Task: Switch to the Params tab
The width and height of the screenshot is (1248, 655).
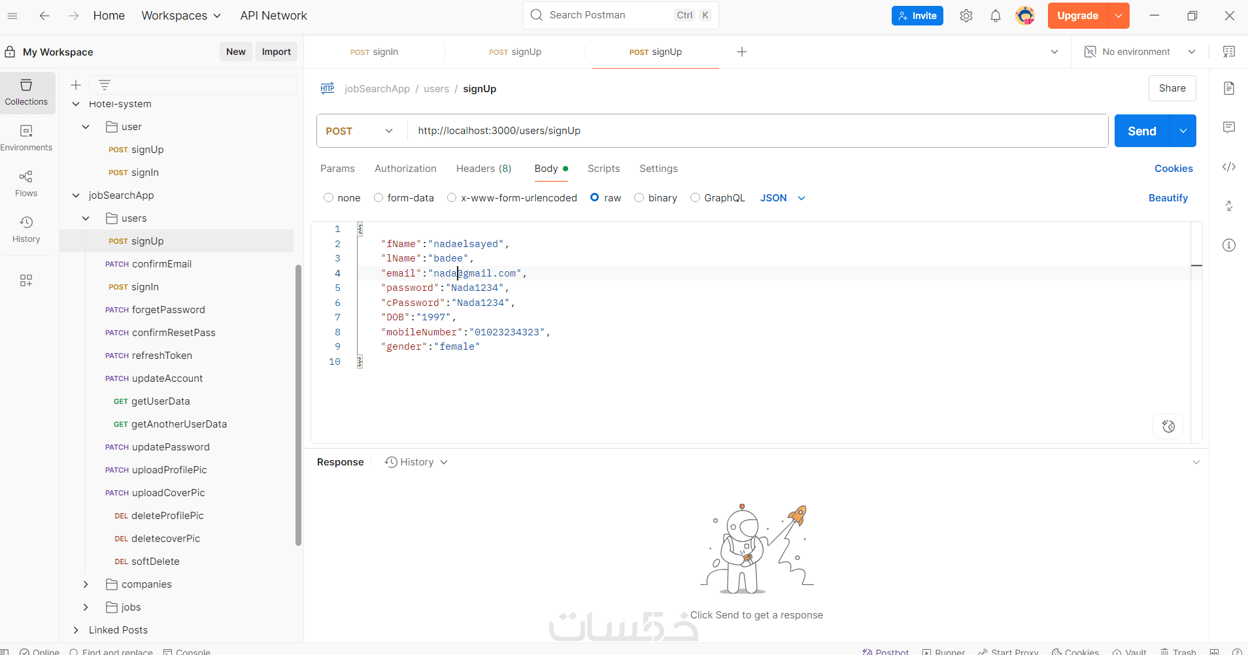Action: pyautogui.click(x=337, y=169)
